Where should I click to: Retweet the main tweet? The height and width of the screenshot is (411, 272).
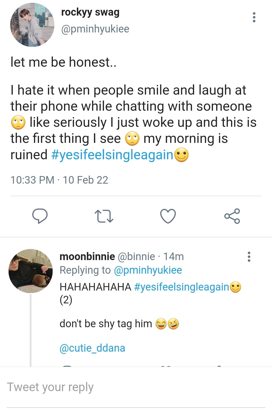pos(104,217)
